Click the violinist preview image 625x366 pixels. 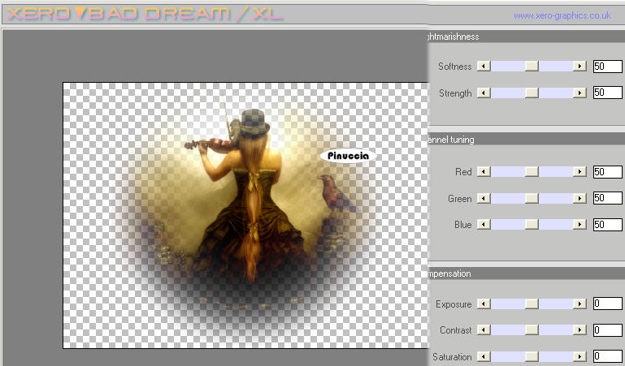tap(245, 215)
